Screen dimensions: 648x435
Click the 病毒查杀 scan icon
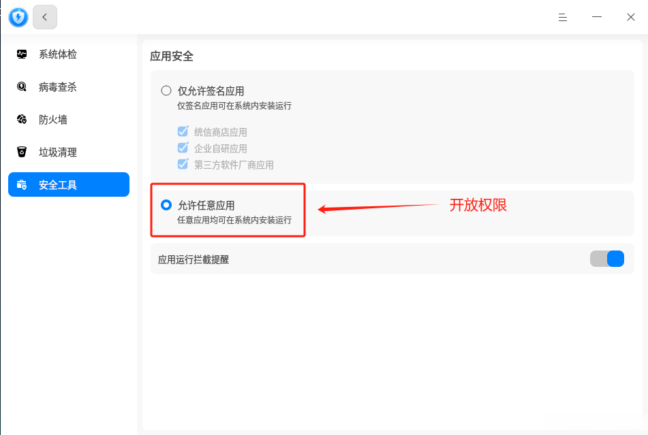(22, 87)
